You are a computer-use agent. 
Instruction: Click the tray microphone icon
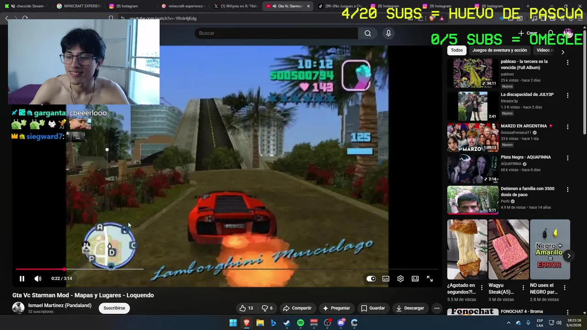tap(528, 323)
